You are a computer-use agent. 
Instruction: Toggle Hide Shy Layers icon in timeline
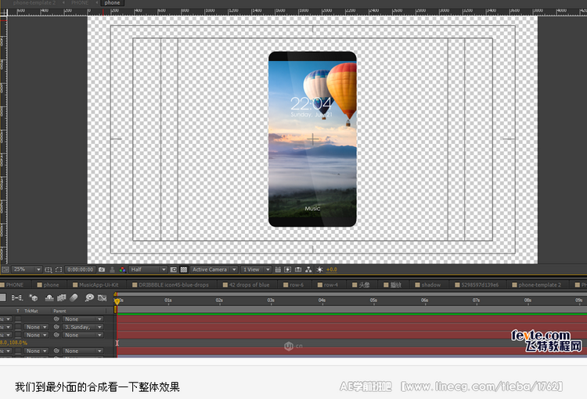point(49,298)
